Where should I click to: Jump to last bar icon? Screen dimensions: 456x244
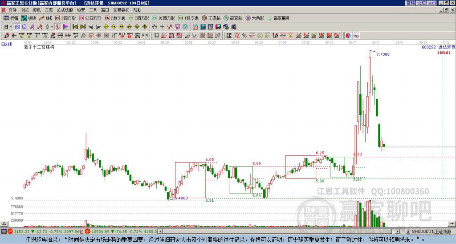point(83,27)
